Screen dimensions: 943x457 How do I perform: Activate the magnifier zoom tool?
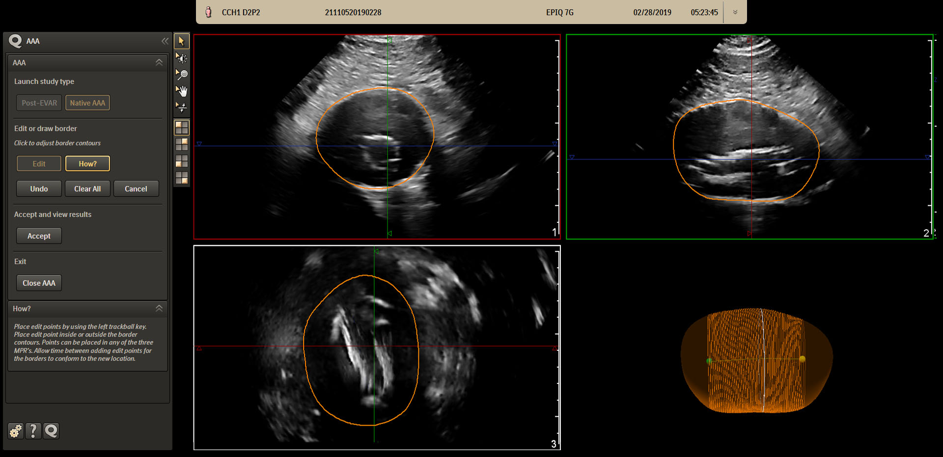pyautogui.click(x=182, y=75)
